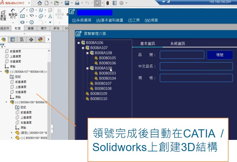Collapse the B008A106 tree node
The image size is (237, 162).
[78, 43]
